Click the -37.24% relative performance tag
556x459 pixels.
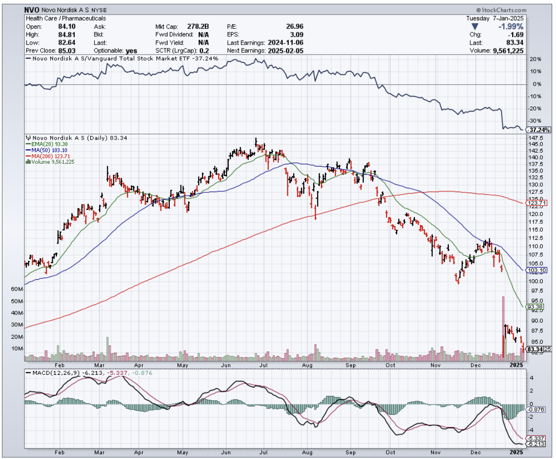point(537,129)
